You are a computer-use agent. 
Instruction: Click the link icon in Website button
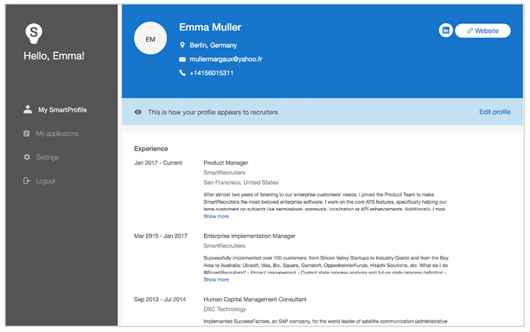tap(470, 31)
